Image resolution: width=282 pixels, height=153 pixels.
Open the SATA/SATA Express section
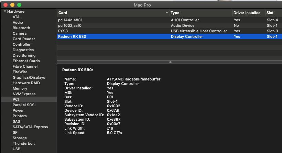(x=30, y=127)
